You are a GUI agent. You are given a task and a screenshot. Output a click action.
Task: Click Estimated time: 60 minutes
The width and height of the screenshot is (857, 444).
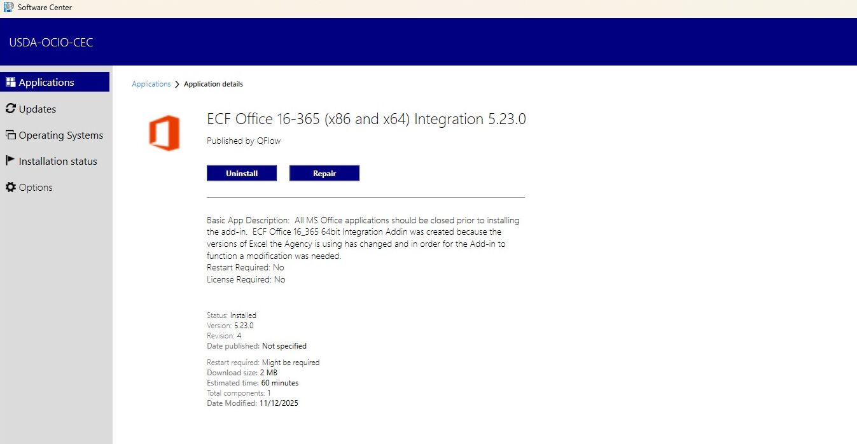click(x=253, y=383)
